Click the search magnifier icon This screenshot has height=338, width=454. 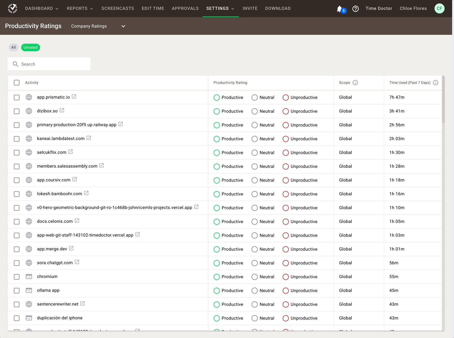15,64
